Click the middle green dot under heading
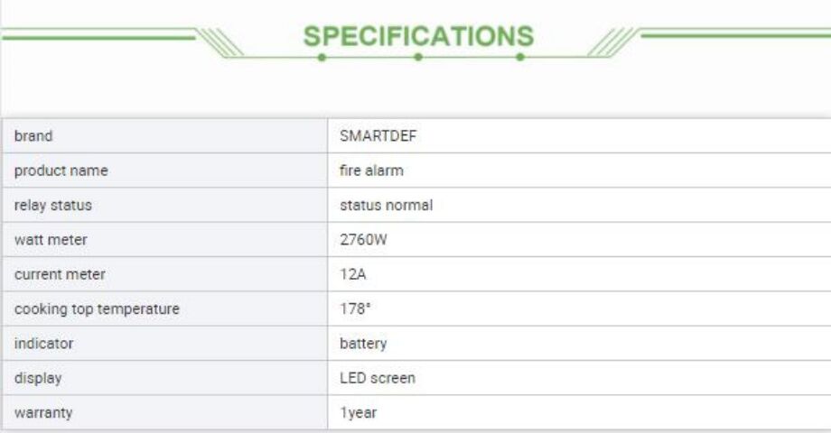Viewport: 831px width, 433px height. 418,57
